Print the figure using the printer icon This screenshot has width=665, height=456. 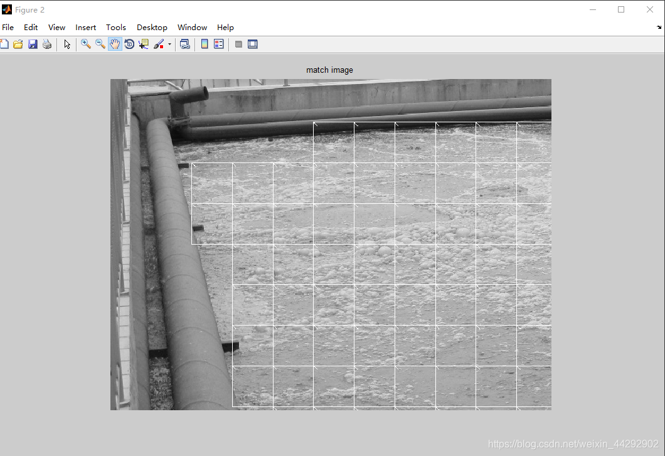point(47,44)
